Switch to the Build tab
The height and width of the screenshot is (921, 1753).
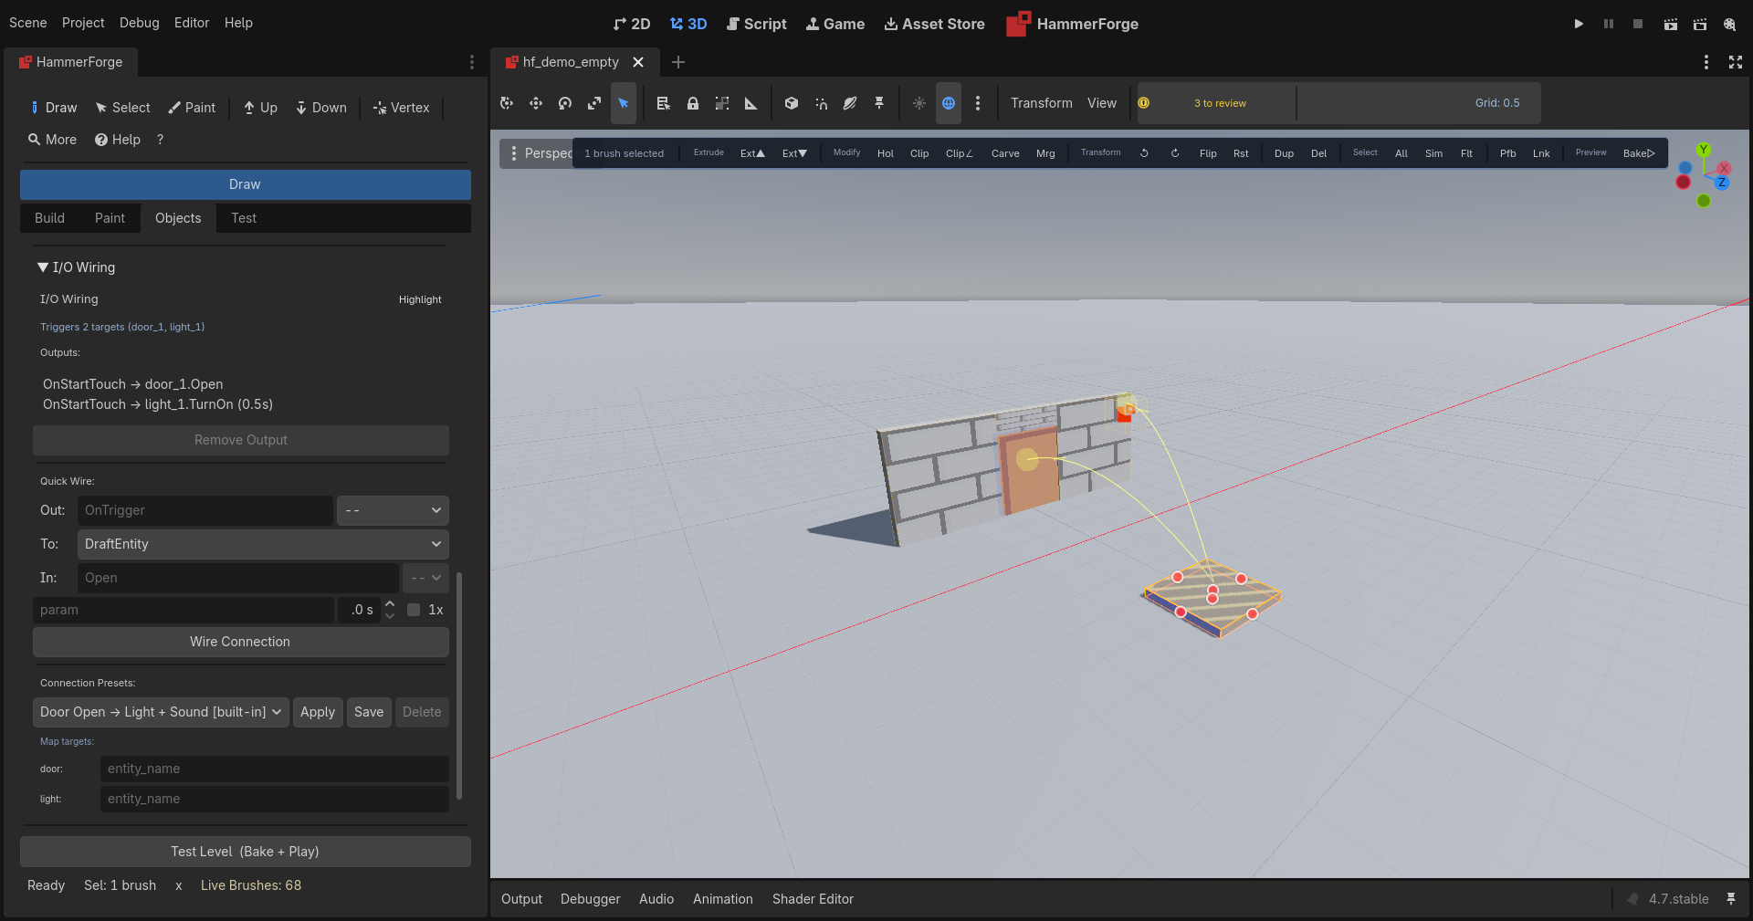click(x=49, y=218)
